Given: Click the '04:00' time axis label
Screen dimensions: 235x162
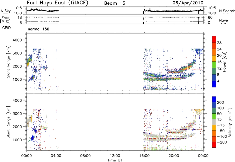Looking at the screenshot, I should [56, 156].
